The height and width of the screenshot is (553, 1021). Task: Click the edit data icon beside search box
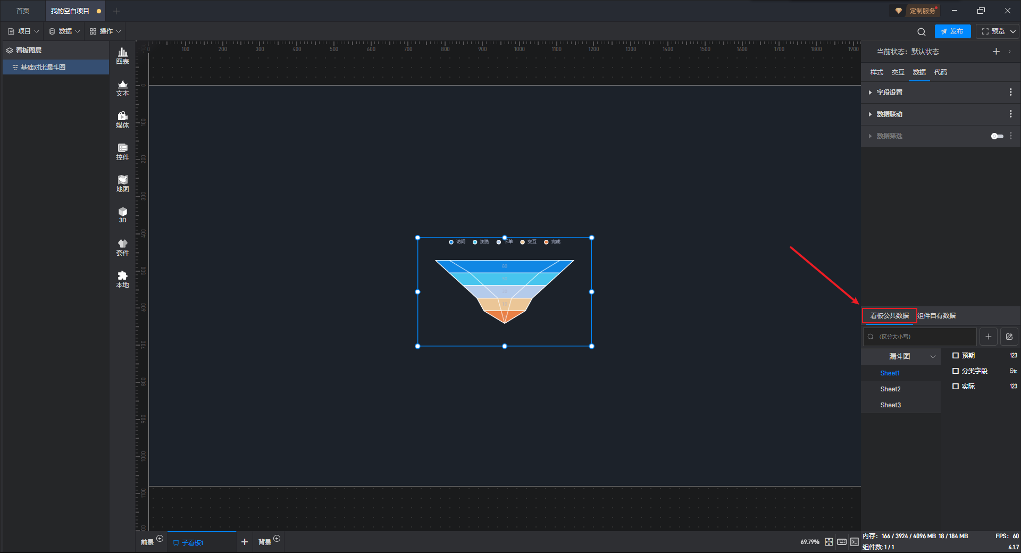1009,337
